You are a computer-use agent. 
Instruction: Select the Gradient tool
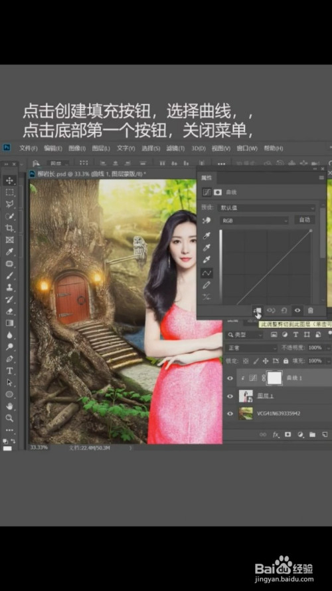9,323
